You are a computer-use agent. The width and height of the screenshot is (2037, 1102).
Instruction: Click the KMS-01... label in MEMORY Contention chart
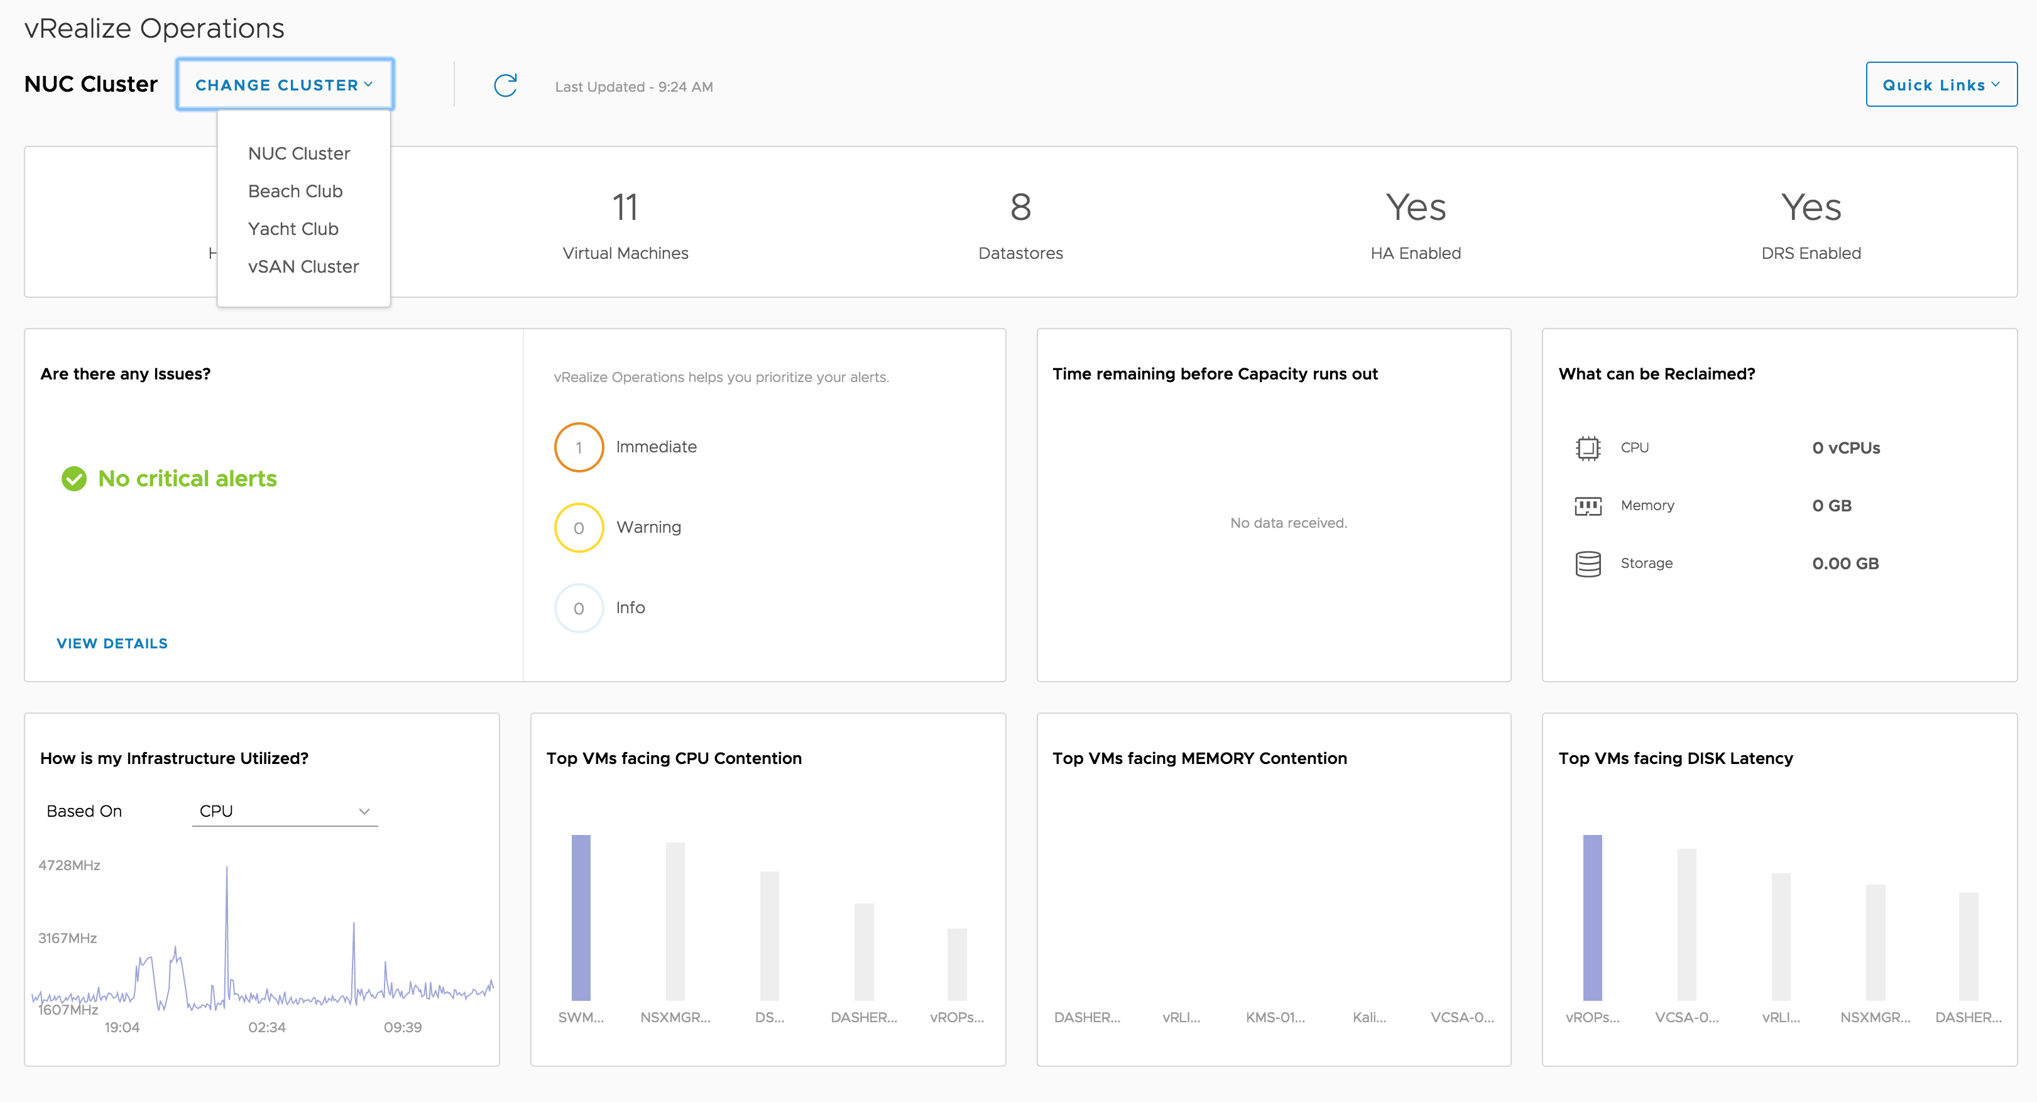click(1275, 1017)
